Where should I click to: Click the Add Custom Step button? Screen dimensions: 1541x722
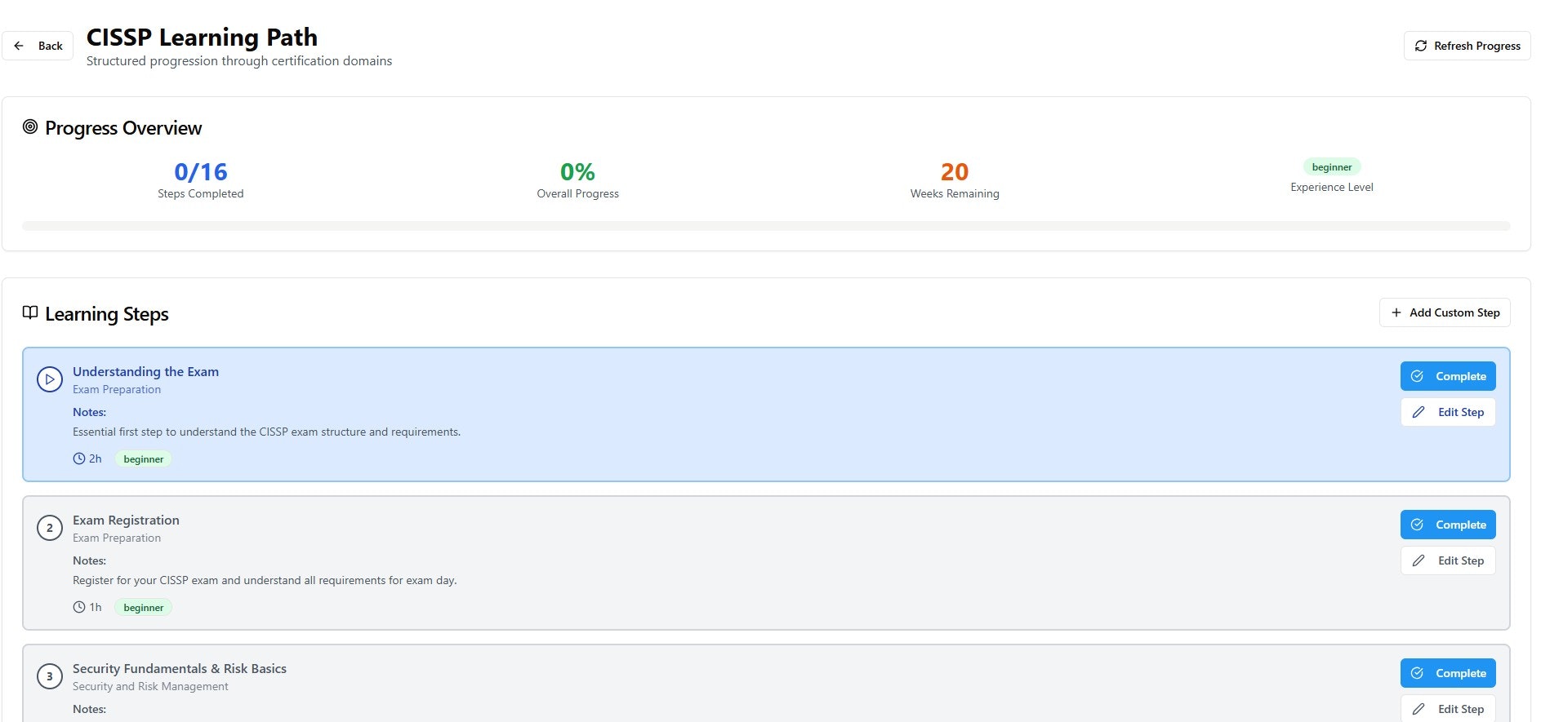(1445, 312)
